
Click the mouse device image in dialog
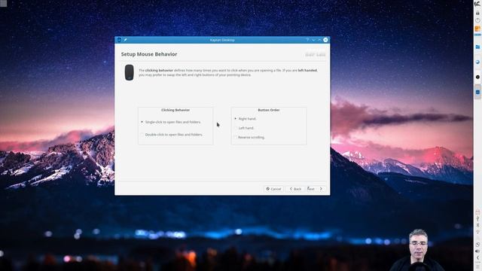coord(129,72)
